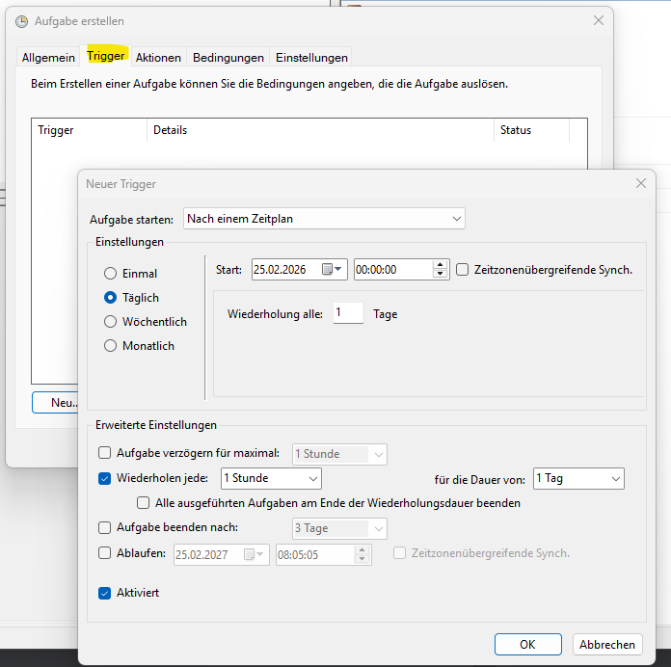Close the Neuer Trigger dialog
Screen dimensions: 671x667
click(641, 183)
